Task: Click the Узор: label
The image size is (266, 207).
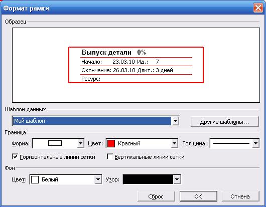Action: tap(112, 179)
